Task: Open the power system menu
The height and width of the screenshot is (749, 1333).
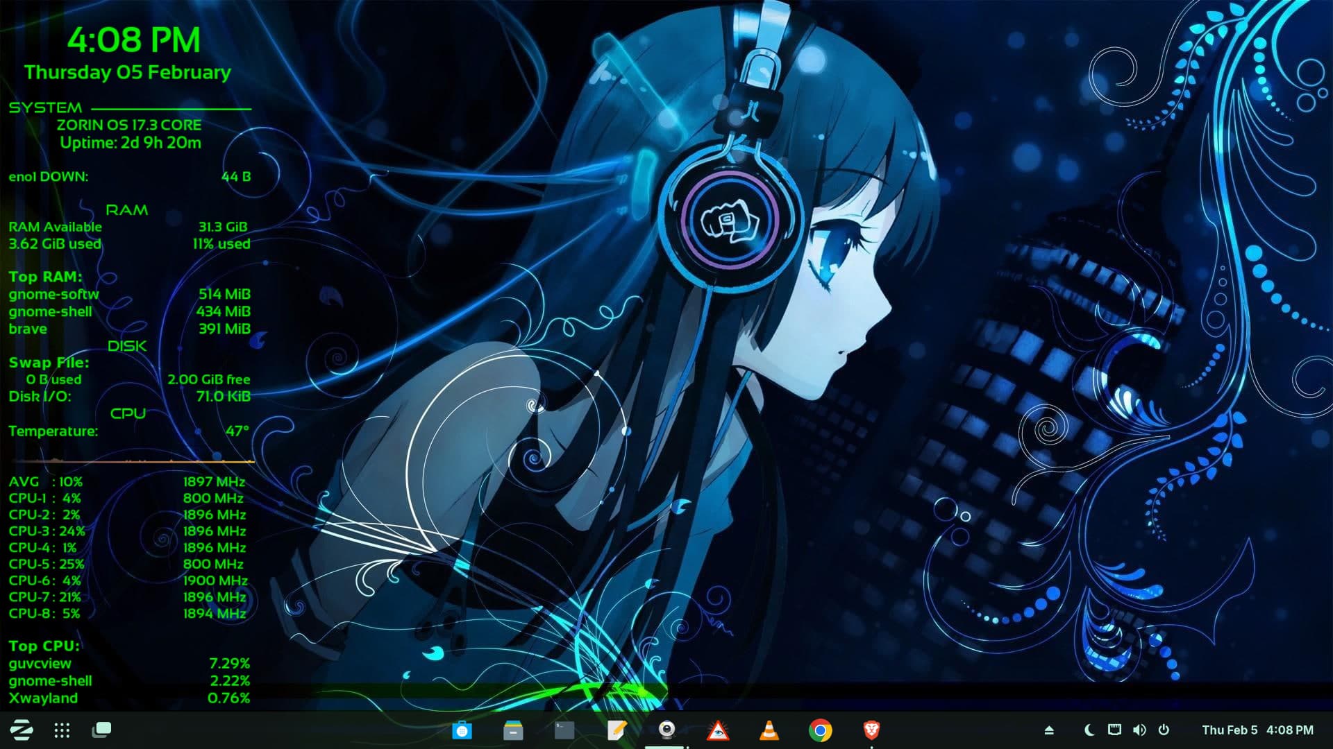Action: click(1164, 730)
